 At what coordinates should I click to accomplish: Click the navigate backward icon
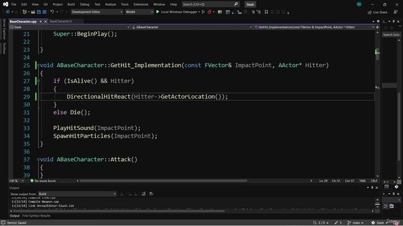click(8, 12)
